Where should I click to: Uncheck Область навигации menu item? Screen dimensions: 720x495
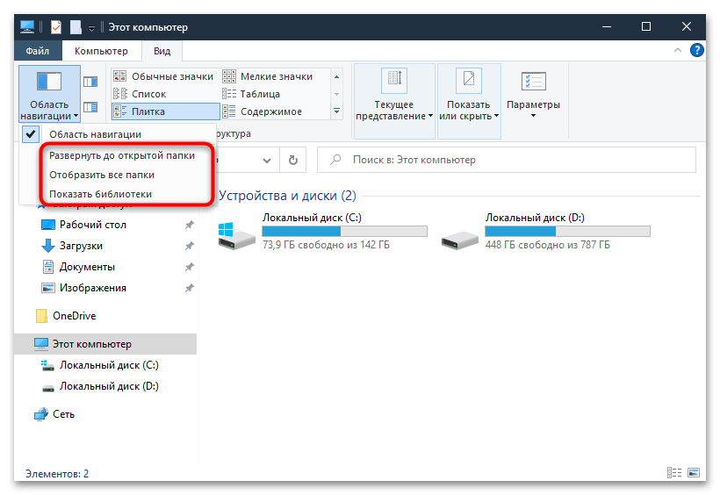point(95,133)
